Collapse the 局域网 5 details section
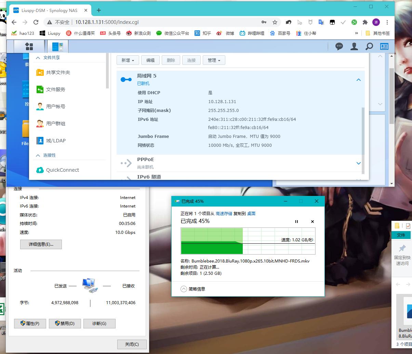The image size is (412, 354). point(358,80)
